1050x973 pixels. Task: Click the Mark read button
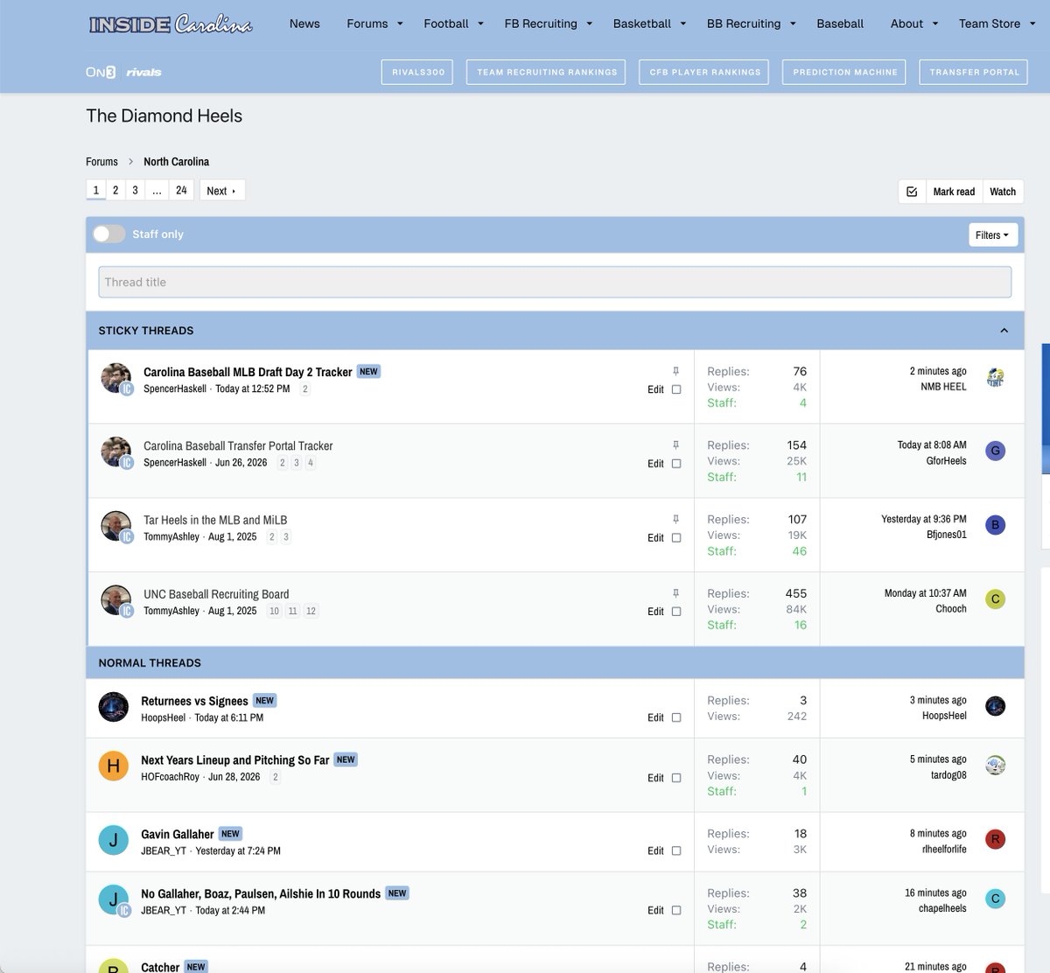(954, 192)
